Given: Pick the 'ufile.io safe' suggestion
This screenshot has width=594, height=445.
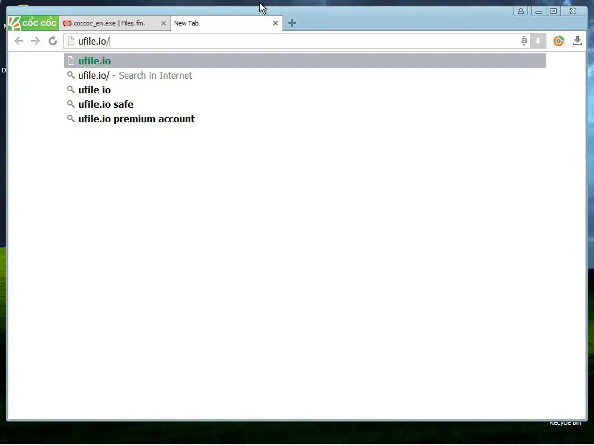Looking at the screenshot, I should pos(305,104).
